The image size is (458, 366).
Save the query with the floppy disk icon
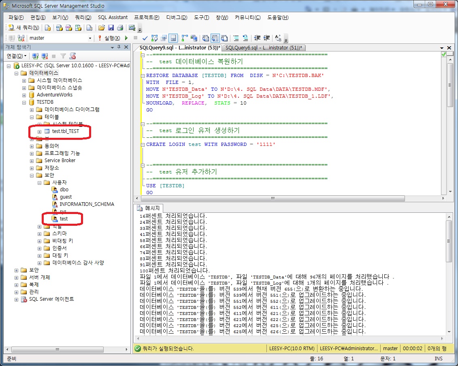[x=111, y=28]
